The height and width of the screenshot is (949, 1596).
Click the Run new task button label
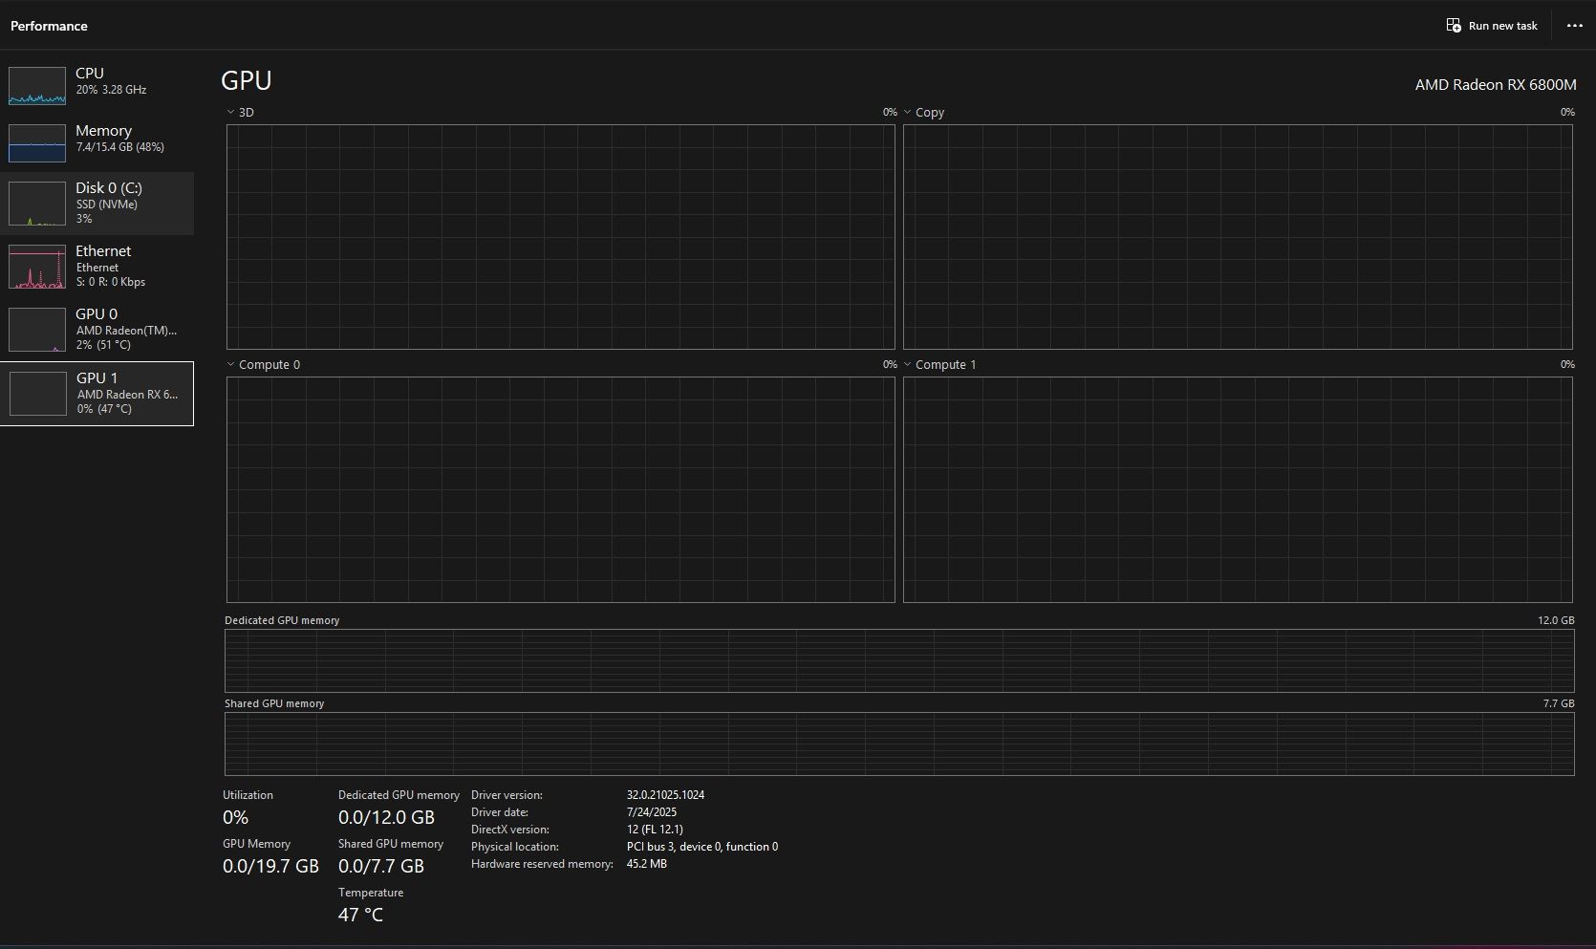(x=1502, y=26)
